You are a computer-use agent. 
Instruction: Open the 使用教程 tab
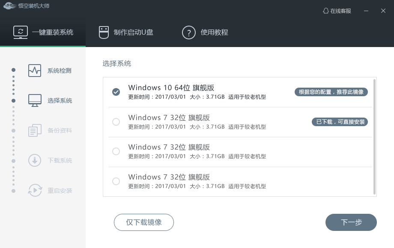point(205,32)
